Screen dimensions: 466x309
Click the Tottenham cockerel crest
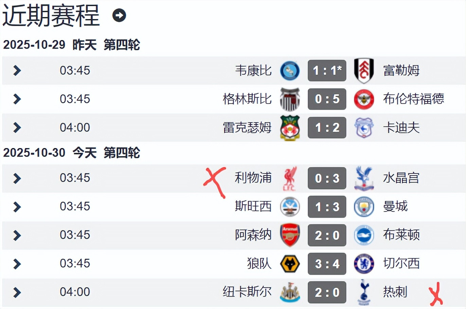[364, 292]
